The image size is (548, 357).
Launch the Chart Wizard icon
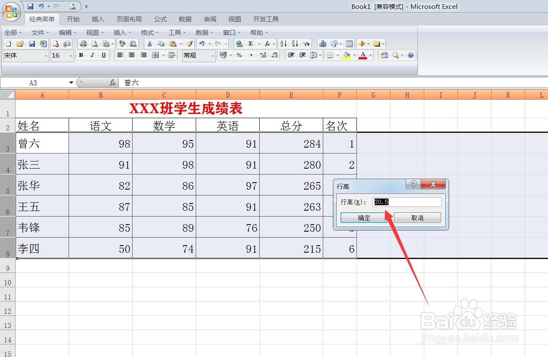coord(322,43)
